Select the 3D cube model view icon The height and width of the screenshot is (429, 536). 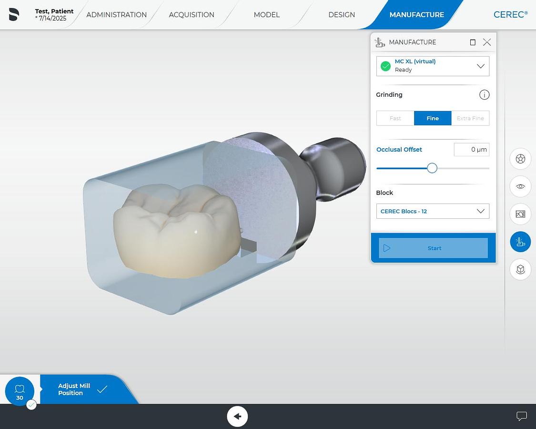[x=520, y=269]
